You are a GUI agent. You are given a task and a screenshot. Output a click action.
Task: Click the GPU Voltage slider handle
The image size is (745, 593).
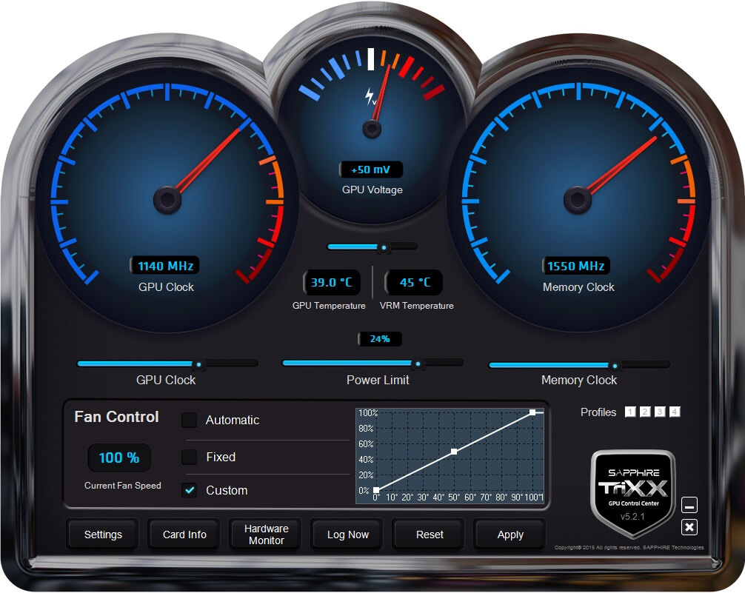tap(384, 247)
